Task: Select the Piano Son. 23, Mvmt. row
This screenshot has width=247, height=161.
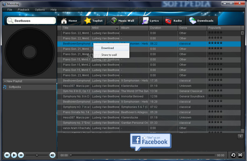Action: point(149,75)
